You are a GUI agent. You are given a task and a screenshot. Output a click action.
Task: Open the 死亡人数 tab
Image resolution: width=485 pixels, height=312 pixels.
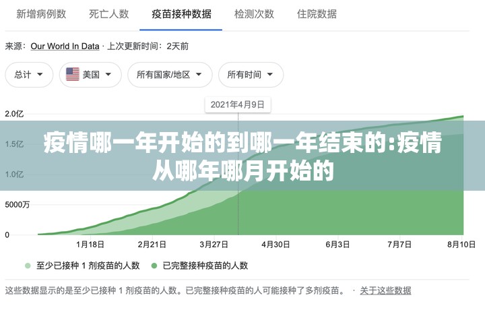coord(109,14)
